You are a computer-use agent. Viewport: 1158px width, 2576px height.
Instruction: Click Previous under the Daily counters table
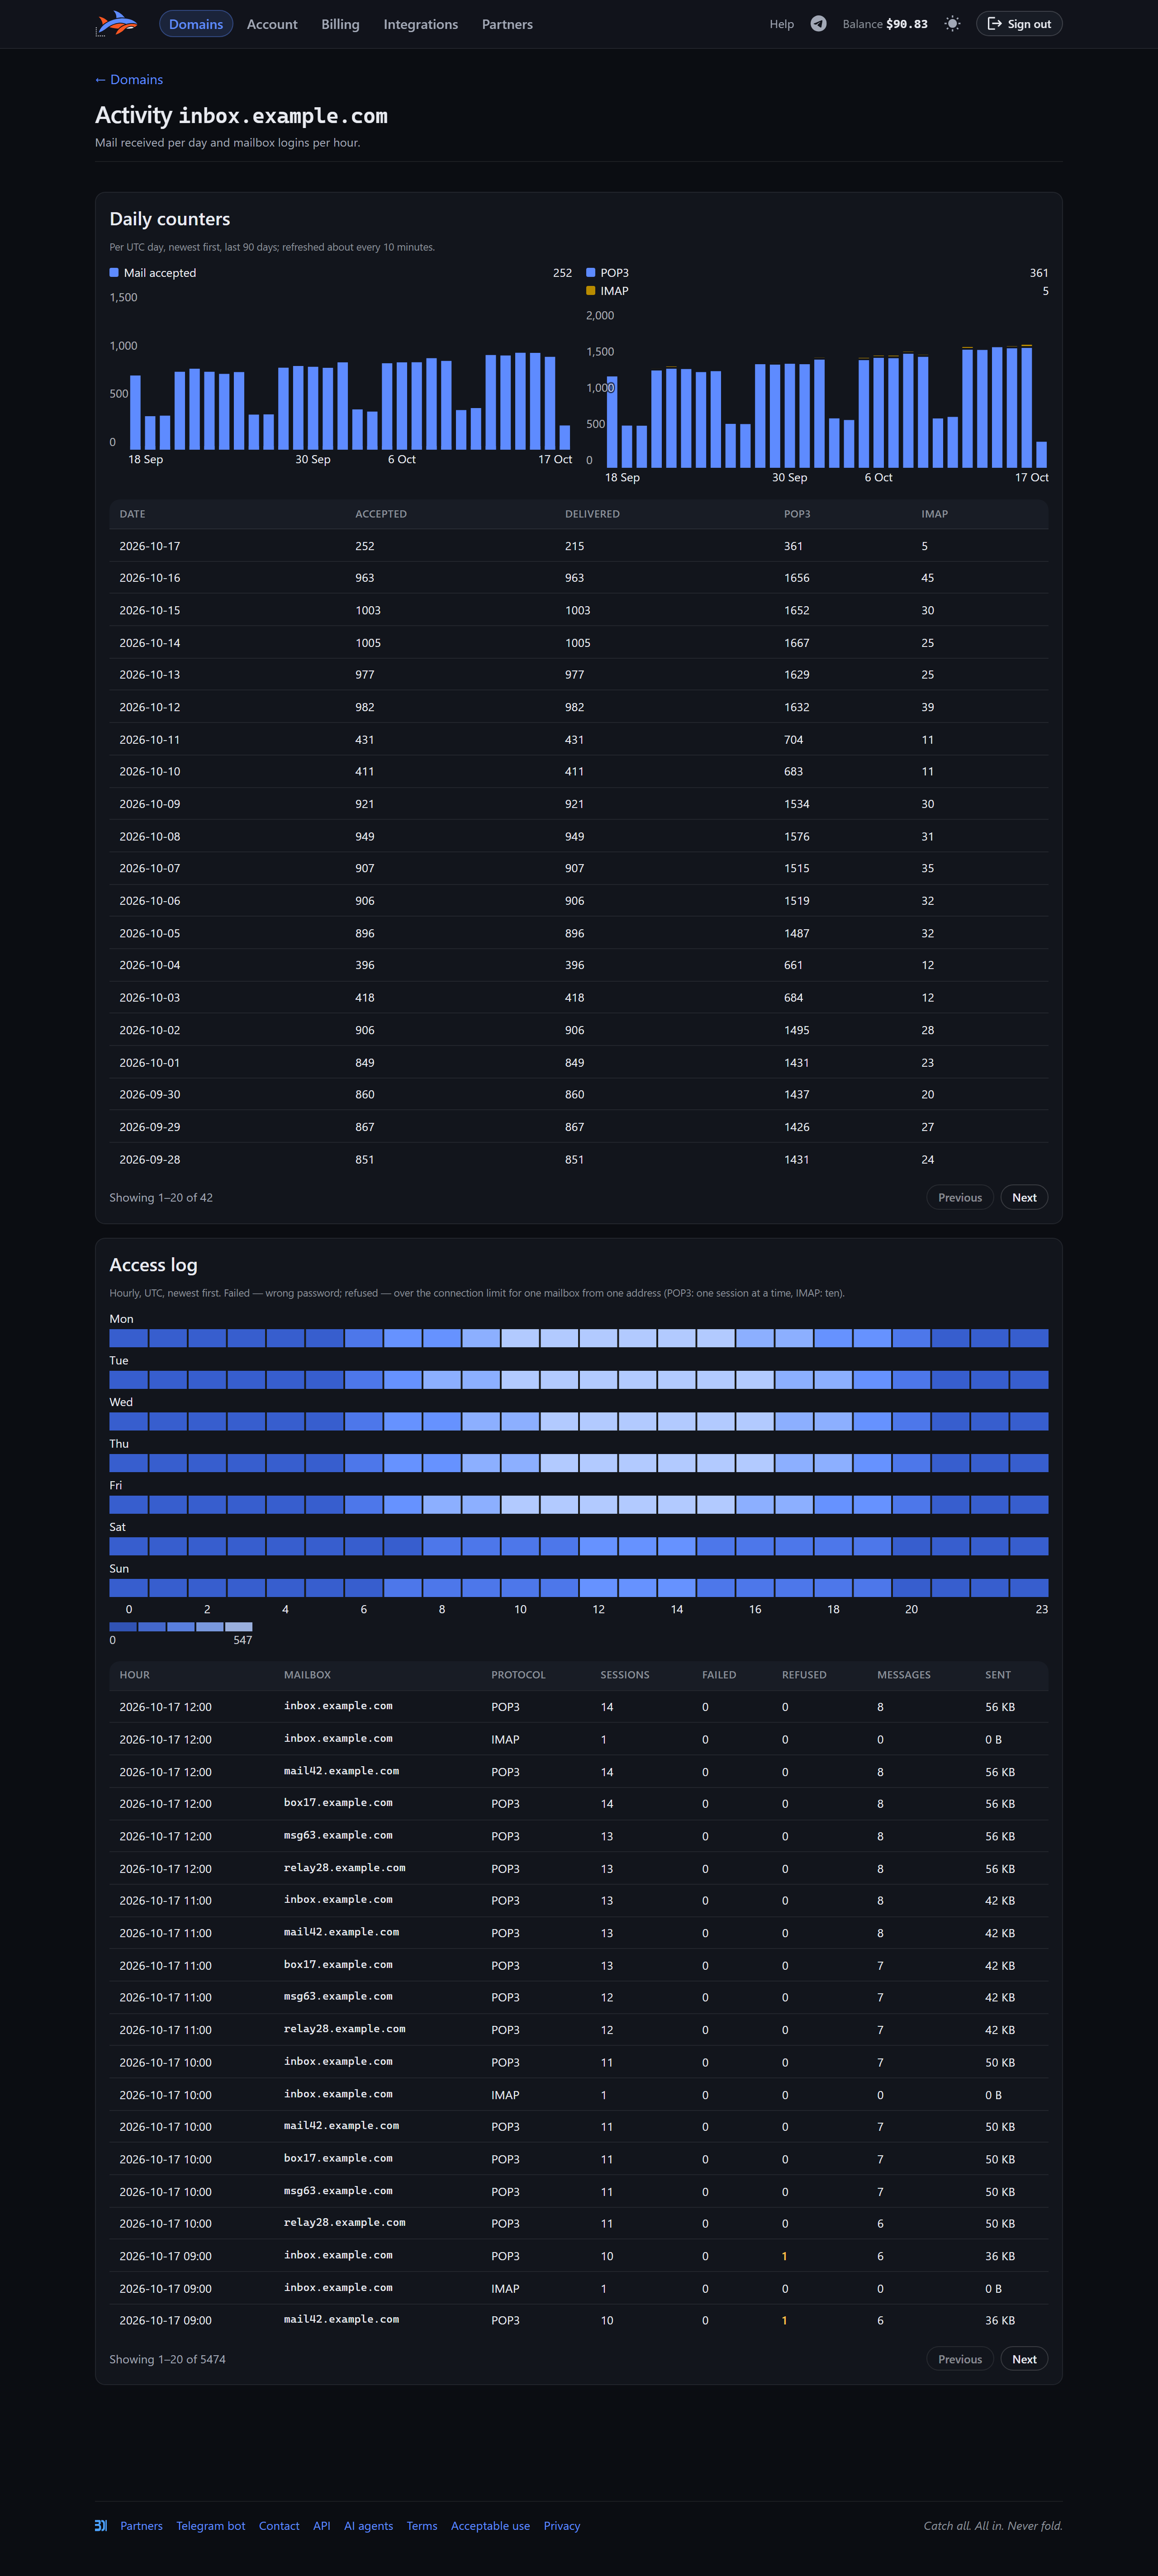pyautogui.click(x=960, y=1197)
